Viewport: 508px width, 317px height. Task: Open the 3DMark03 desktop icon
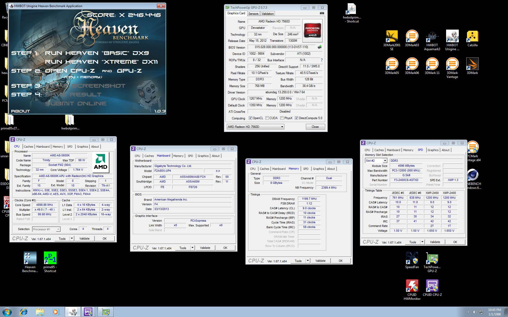(412, 38)
